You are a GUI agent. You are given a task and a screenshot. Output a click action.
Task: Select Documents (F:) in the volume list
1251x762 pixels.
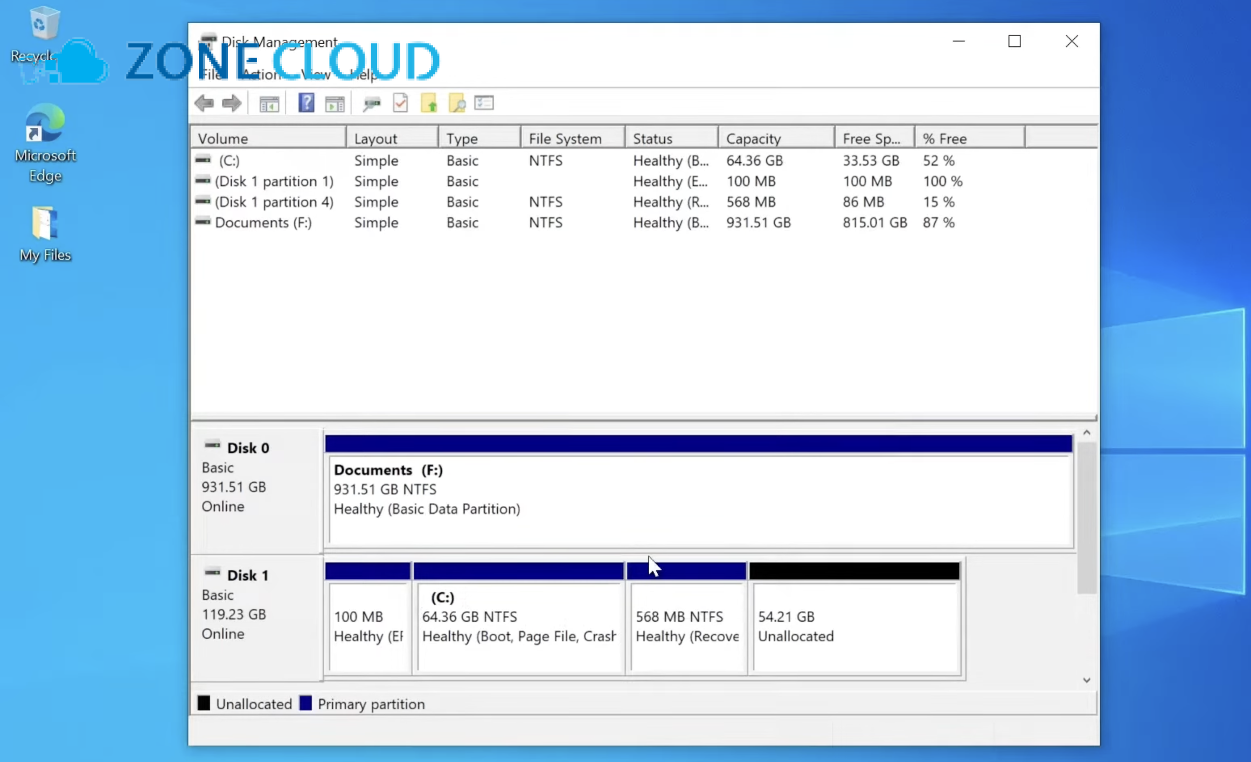tap(263, 223)
